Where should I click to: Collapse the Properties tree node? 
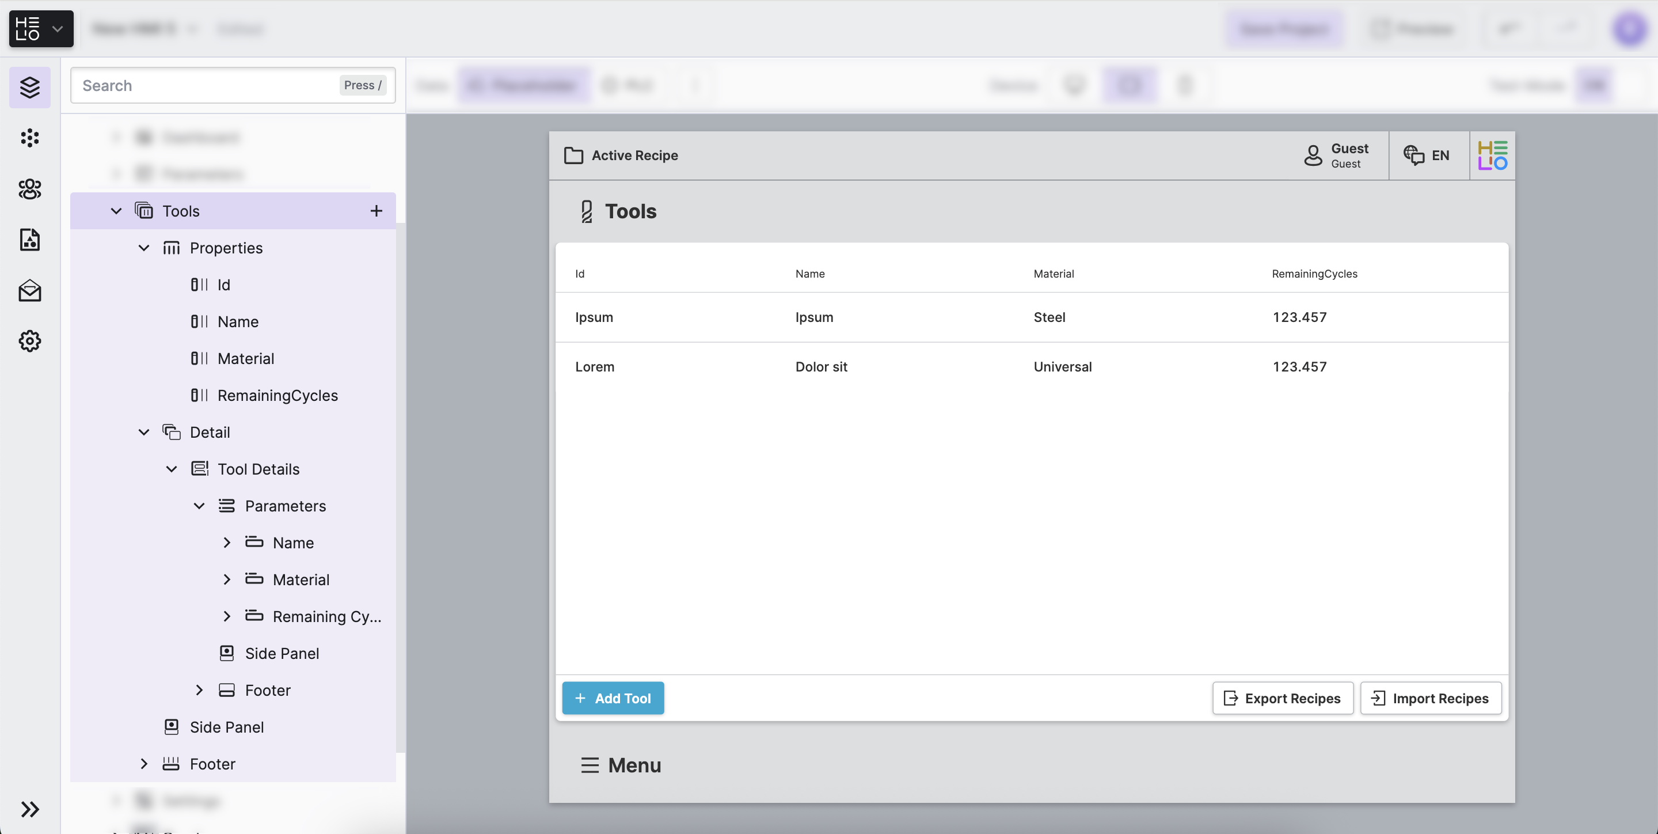144,248
